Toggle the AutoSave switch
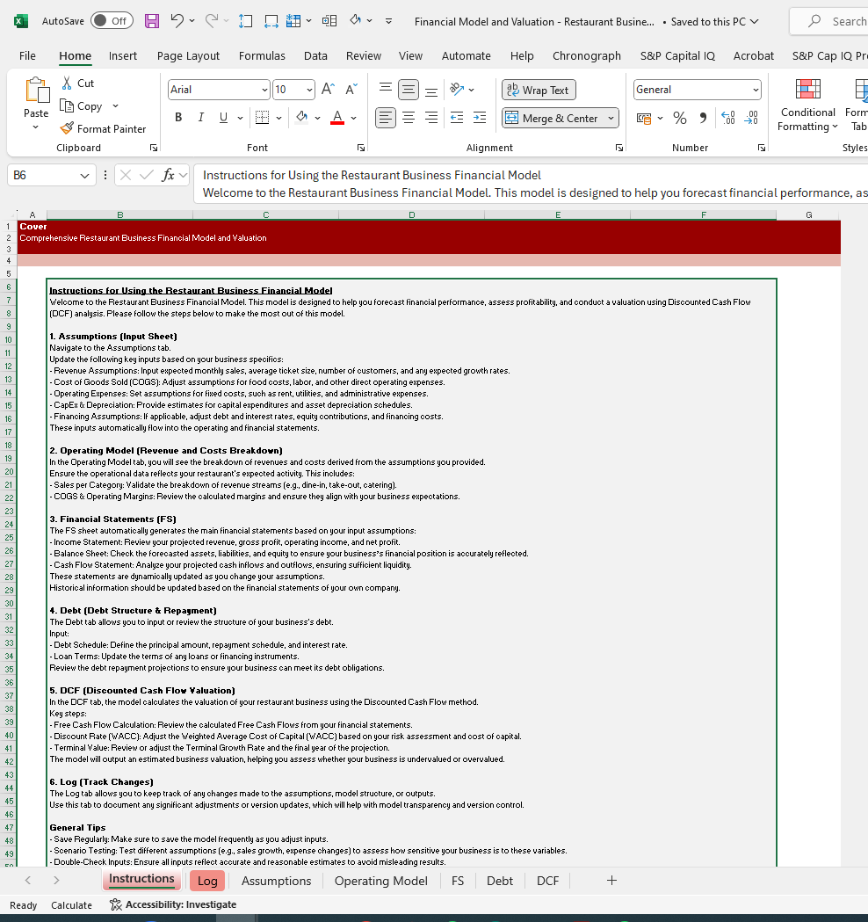 tap(112, 21)
